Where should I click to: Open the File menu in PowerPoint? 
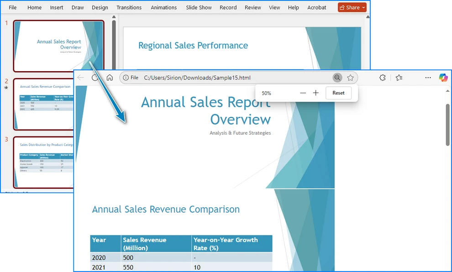click(x=12, y=7)
